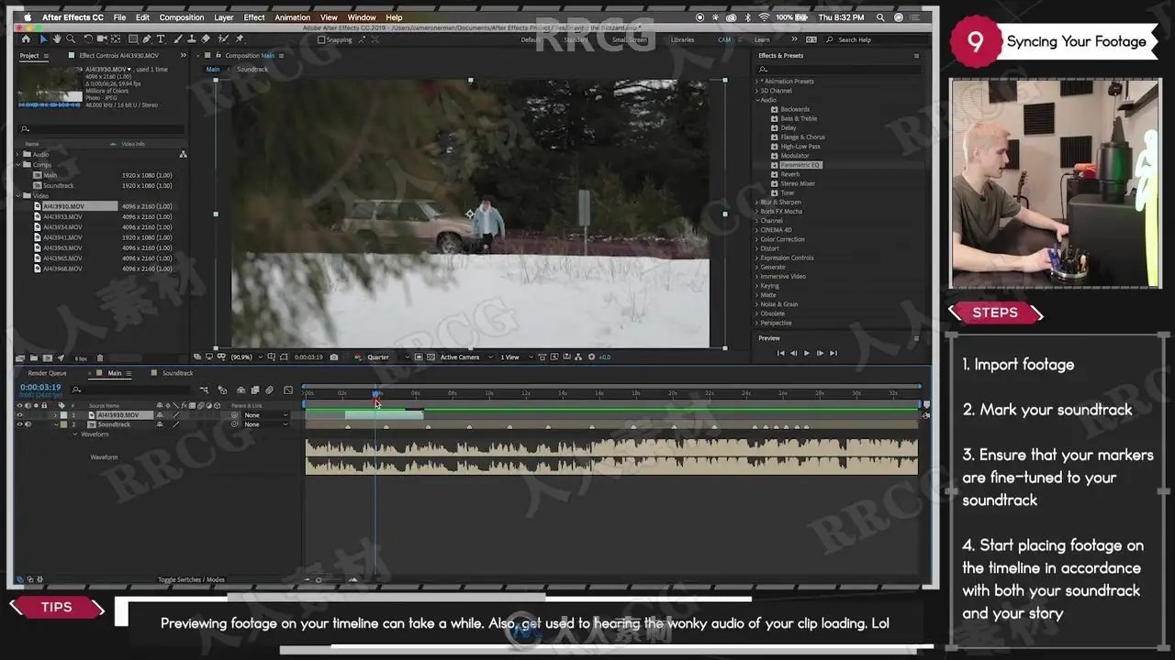1175x660 pixels.
Task: Click the Backwards audio effect preset
Action: point(795,109)
